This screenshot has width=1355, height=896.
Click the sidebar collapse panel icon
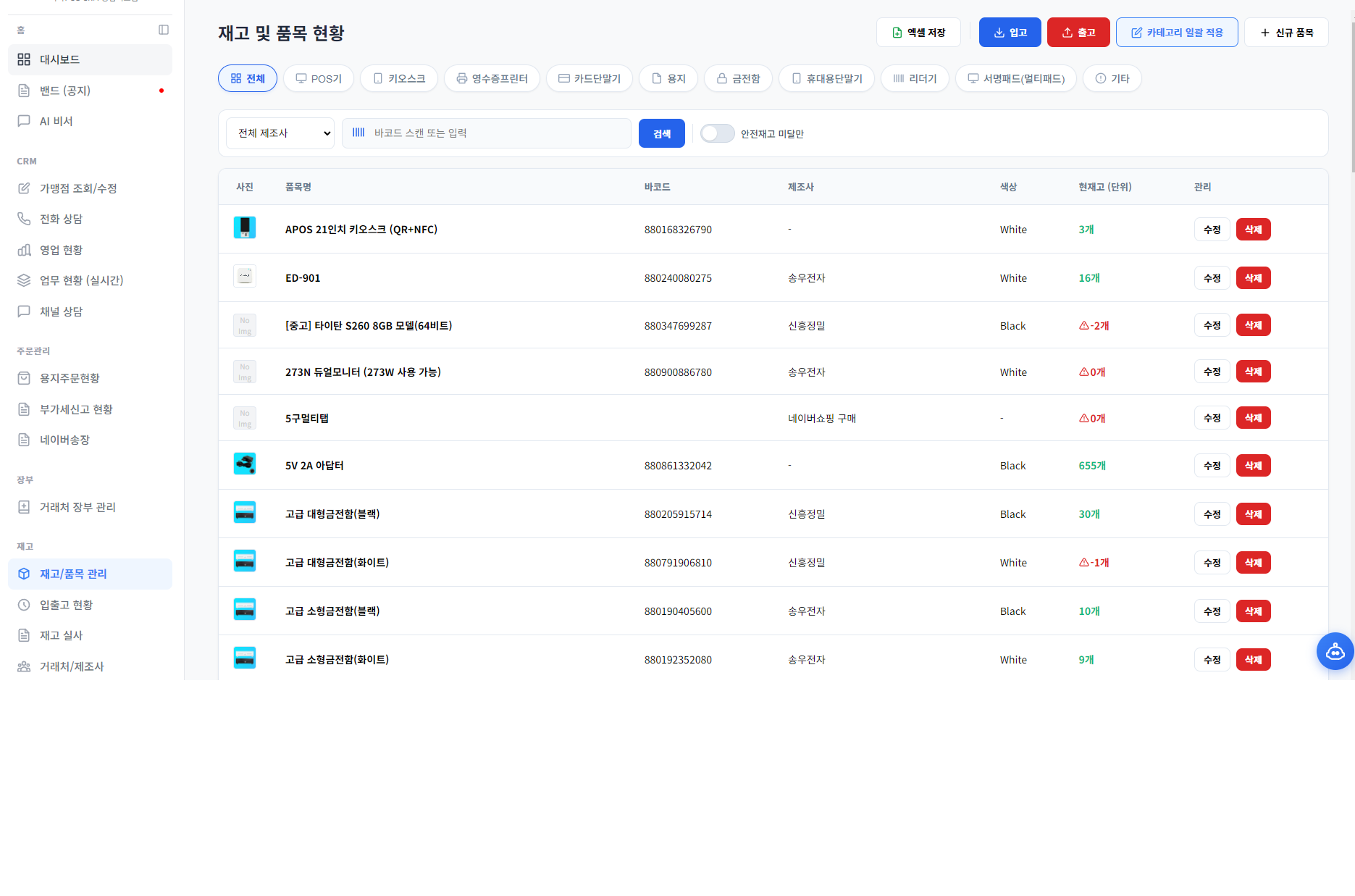pyautogui.click(x=164, y=30)
